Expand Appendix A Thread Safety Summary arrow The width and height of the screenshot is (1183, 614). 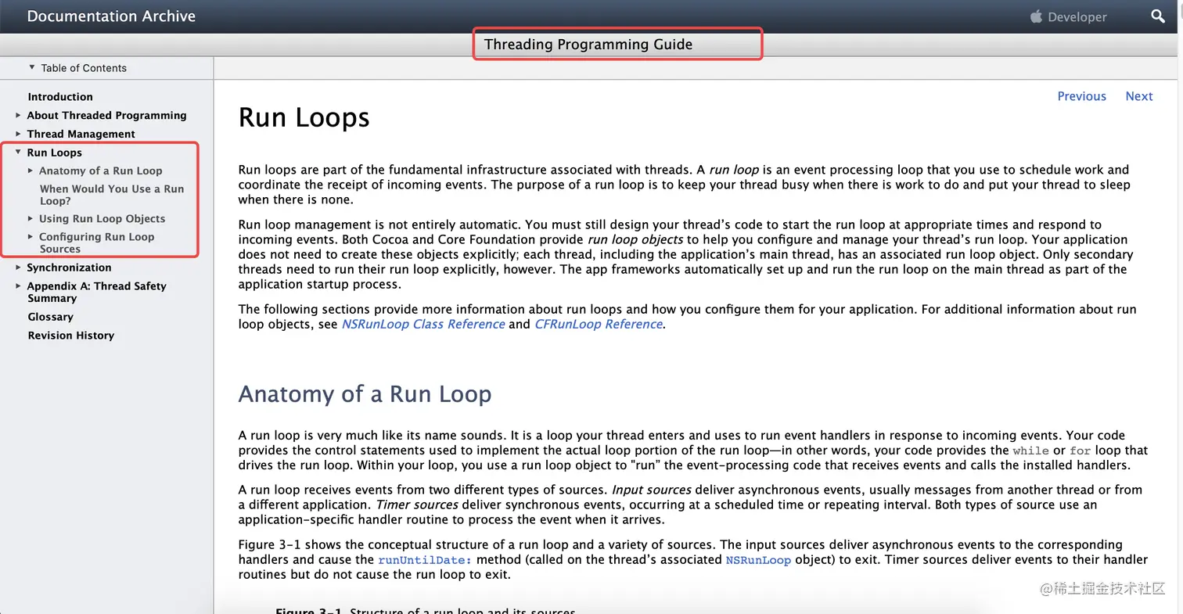click(18, 286)
